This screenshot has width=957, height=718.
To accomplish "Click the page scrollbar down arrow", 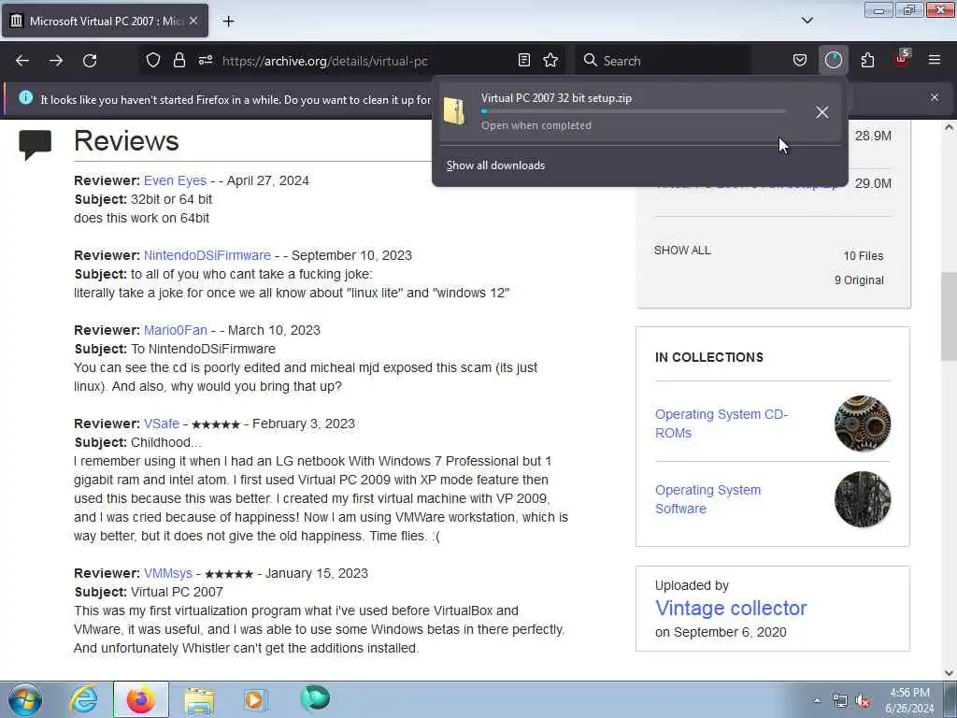I will coord(950,673).
